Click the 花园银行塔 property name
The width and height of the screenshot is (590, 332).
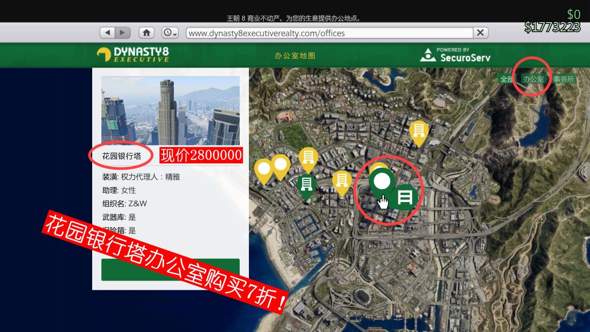coord(122,156)
